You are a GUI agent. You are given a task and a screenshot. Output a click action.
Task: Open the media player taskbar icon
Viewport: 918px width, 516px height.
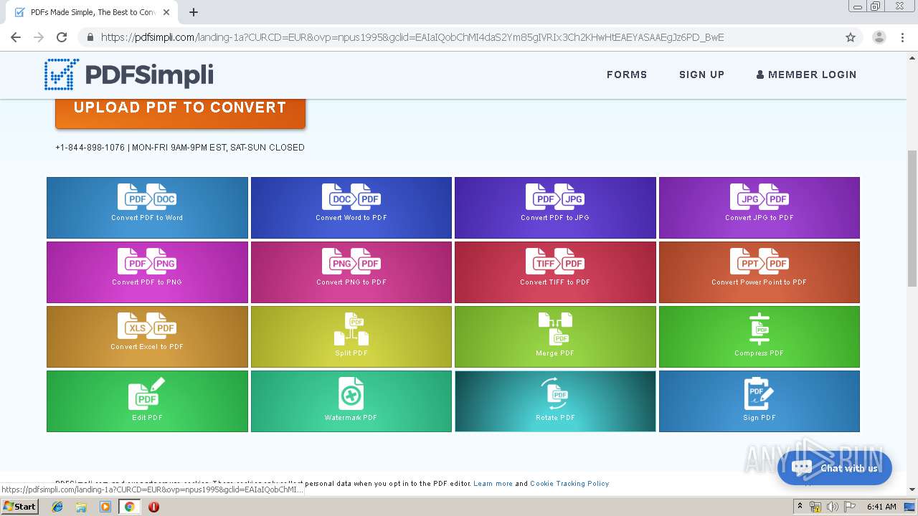click(105, 507)
